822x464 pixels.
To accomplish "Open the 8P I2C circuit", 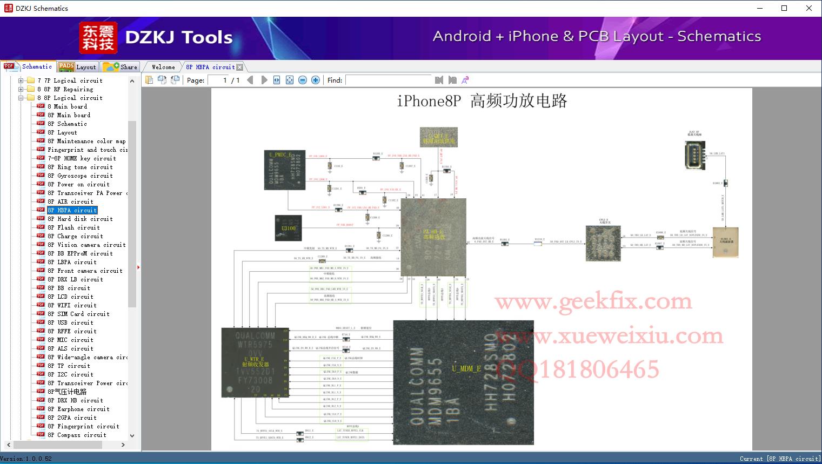I will pos(70,374).
